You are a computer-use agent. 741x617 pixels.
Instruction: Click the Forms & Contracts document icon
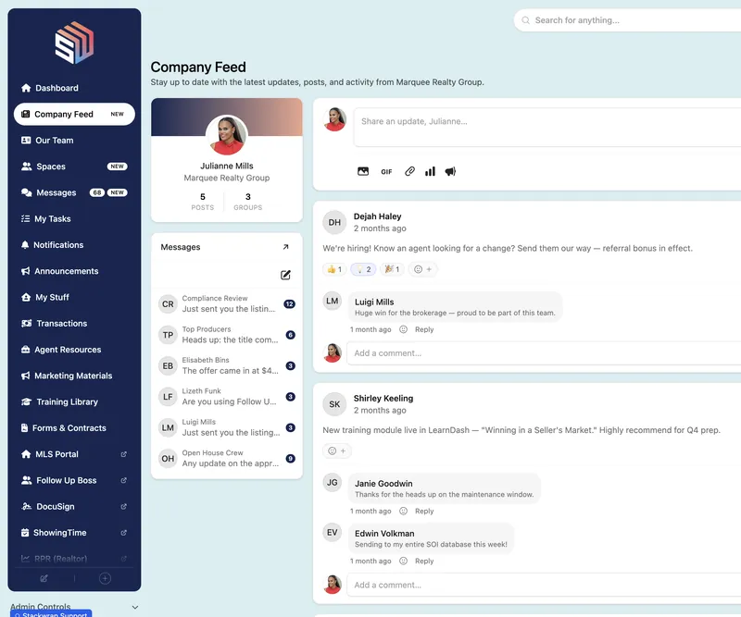tap(25, 428)
